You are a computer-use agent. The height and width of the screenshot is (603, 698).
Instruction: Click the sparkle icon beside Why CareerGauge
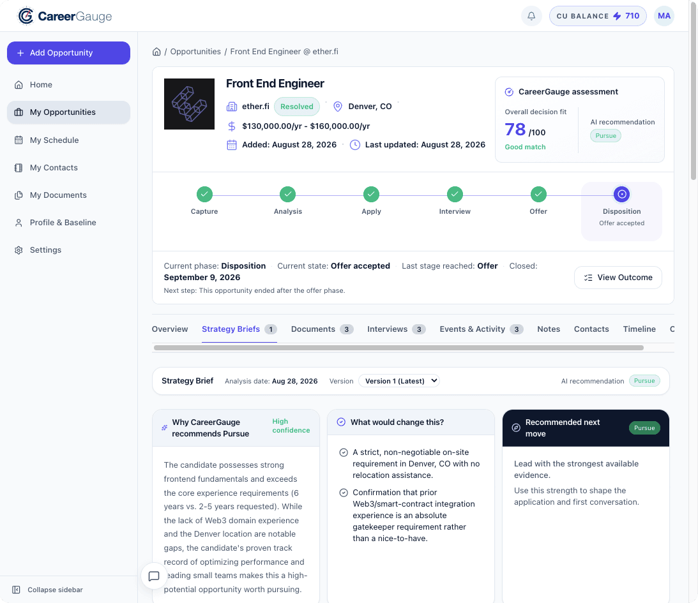click(164, 428)
